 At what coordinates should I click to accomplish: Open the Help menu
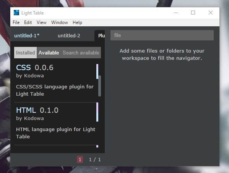click(77, 22)
